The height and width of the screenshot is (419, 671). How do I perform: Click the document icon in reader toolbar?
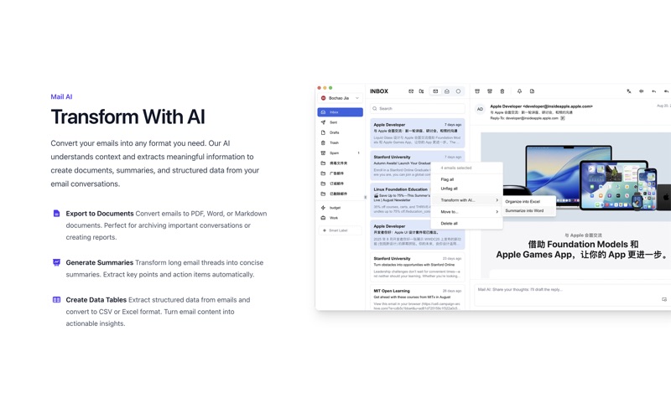[532, 91]
